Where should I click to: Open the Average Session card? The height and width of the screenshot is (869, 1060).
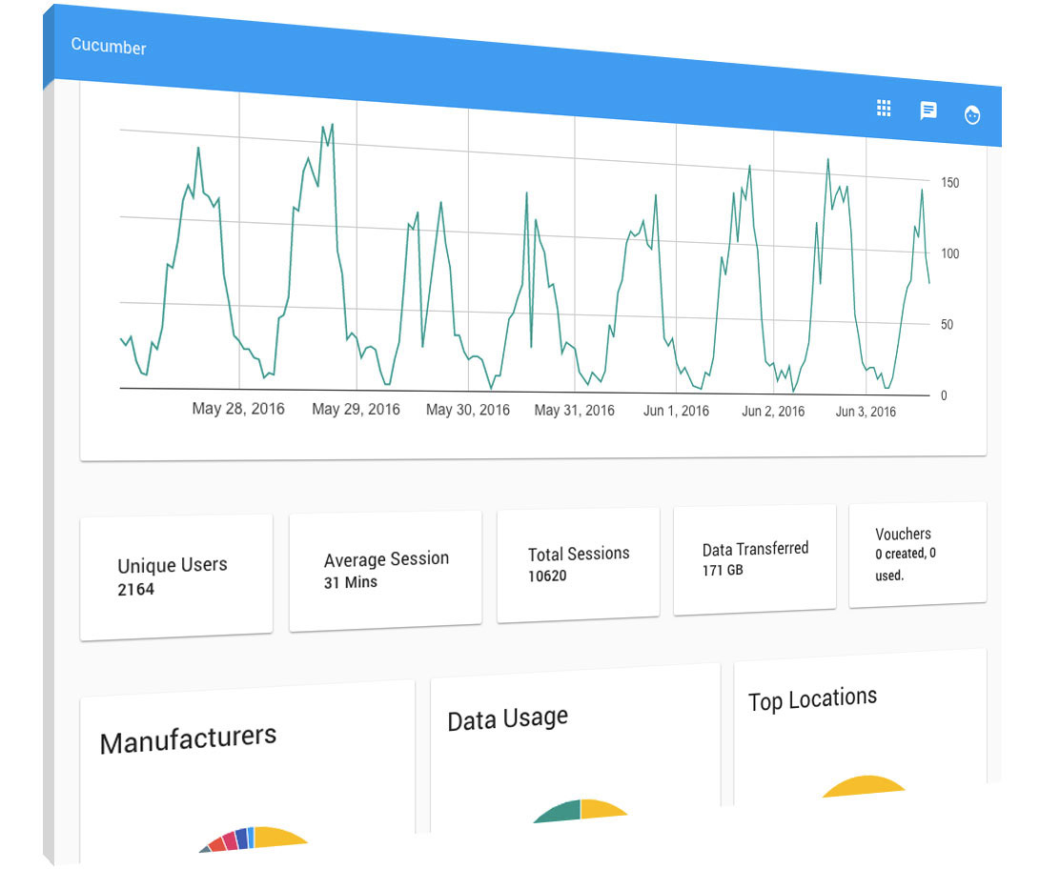tap(385, 571)
